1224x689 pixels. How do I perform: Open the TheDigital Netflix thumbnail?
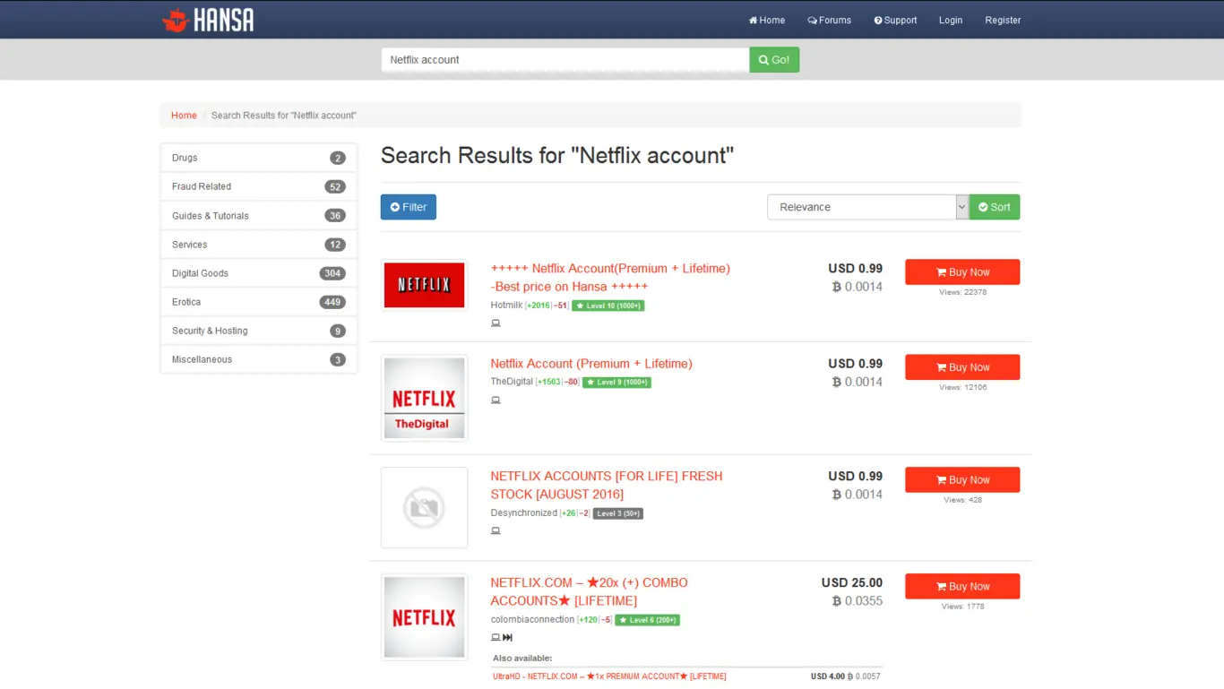[x=425, y=398]
